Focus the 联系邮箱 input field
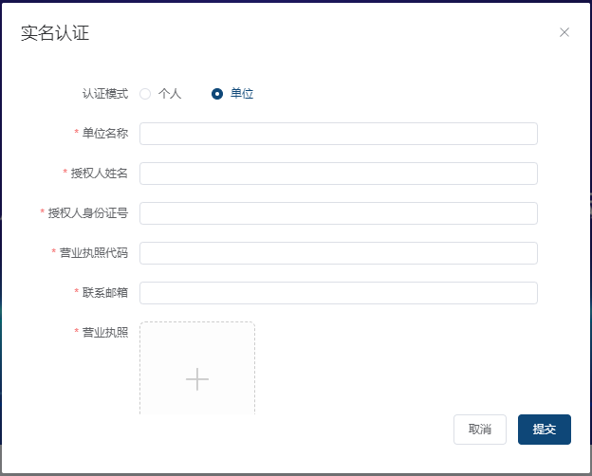Viewport: 592px width, 476px height. [338, 293]
